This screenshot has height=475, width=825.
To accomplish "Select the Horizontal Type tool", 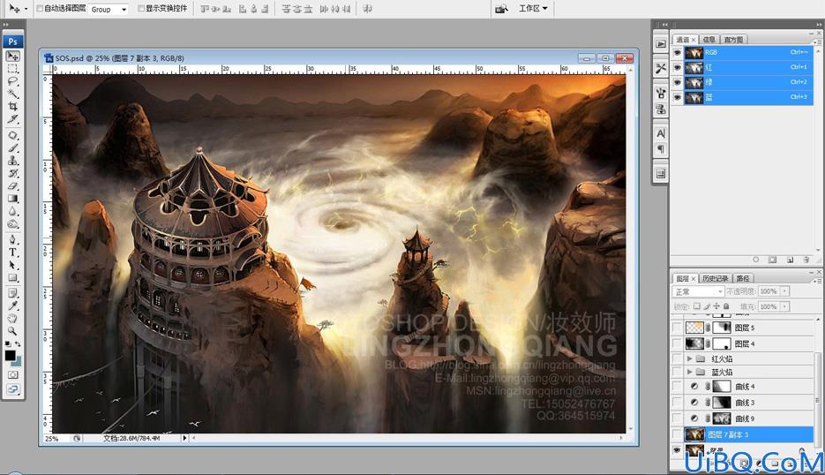I will tap(12, 253).
